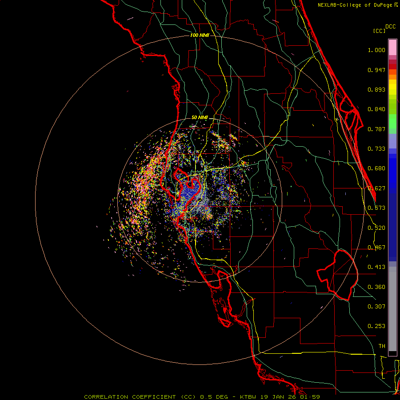
Task: Pick the red segment of the color bar
Action: (392, 67)
